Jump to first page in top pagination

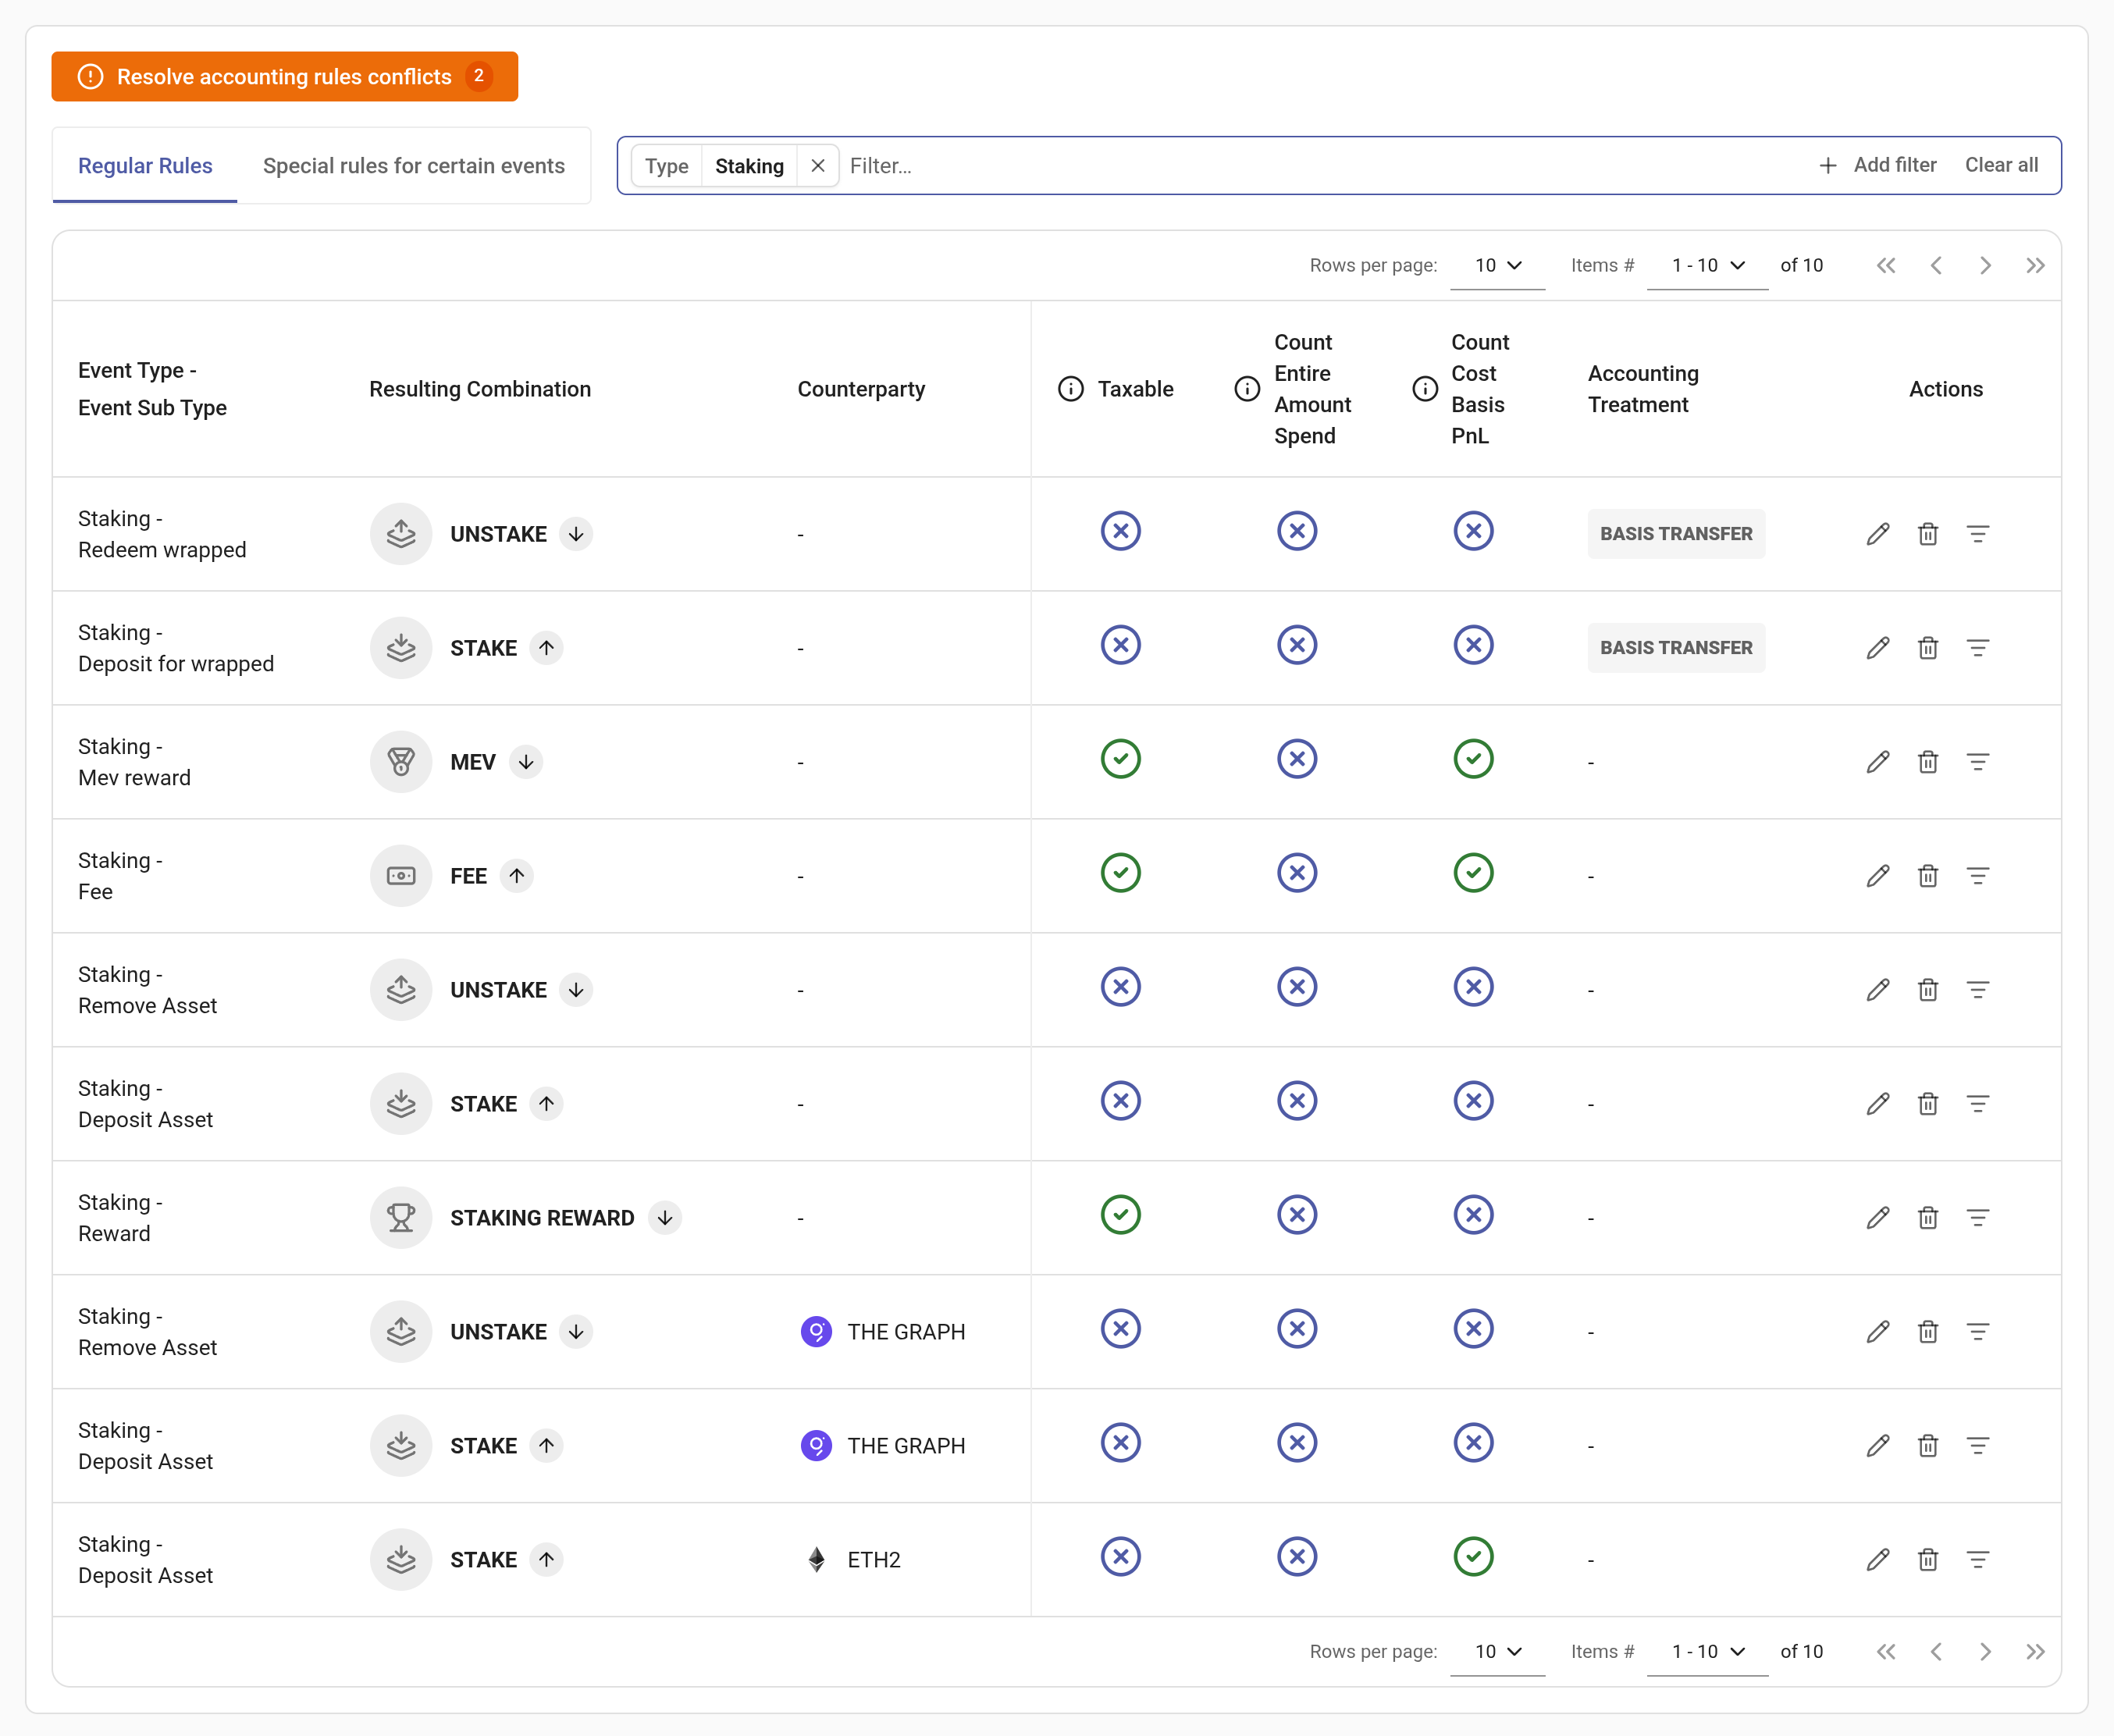[x=1886, y=266]
